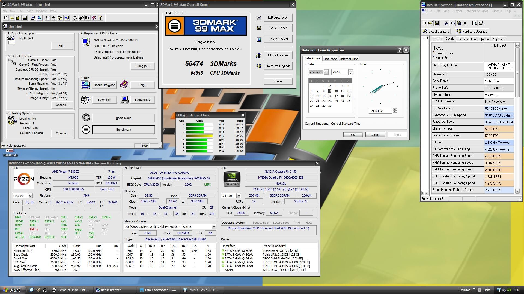Click the Save Project button
The width and height of the screenshot is (524, 294).
pyautogui.click(x=278, y=28)
